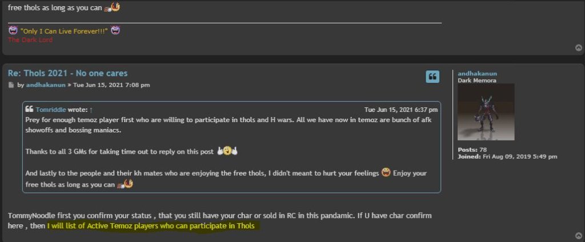Open Tomriddle's profile link in the quote
The image size is (585, 242).
click(x=50, y=110)
